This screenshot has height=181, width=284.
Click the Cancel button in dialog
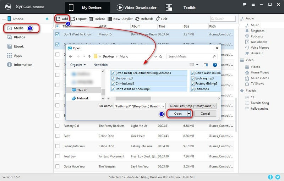205,114
